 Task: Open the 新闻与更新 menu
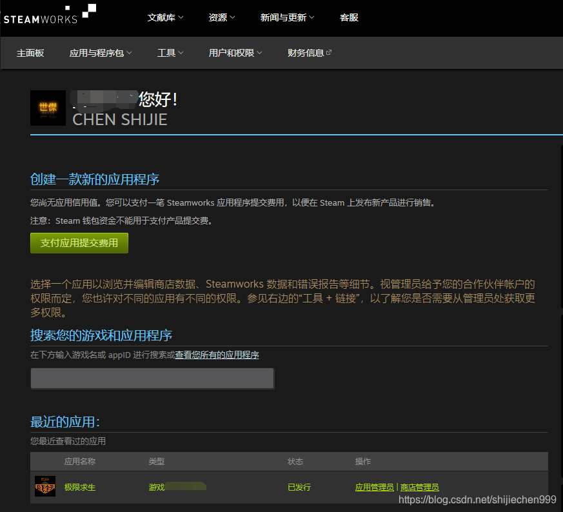coord(287,17)
